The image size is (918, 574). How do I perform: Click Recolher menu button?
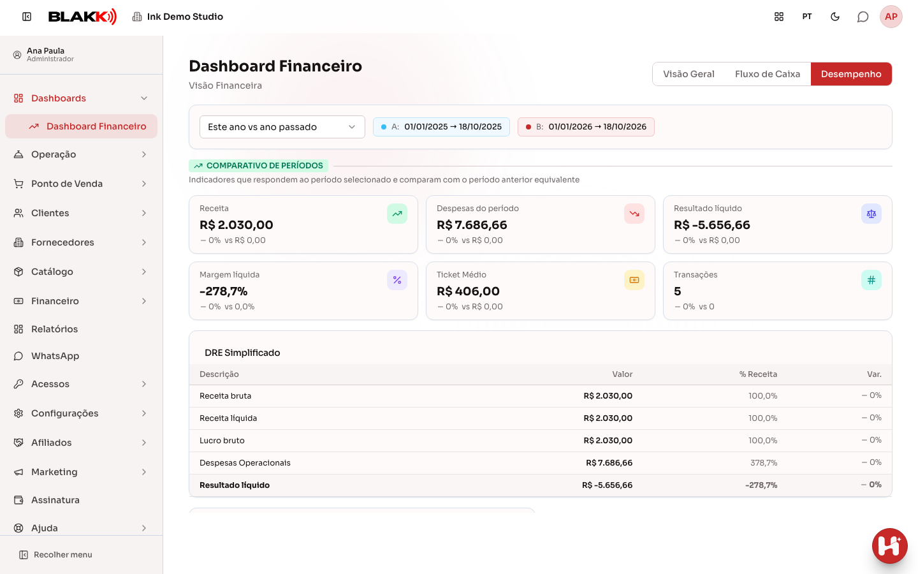pos(56,555)
